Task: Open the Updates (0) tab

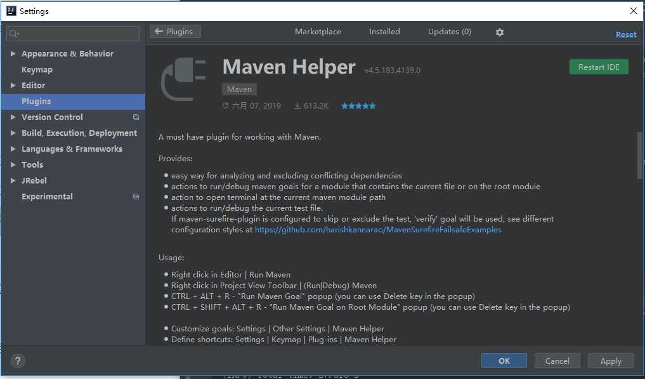Action: click(x=449, y=32)
